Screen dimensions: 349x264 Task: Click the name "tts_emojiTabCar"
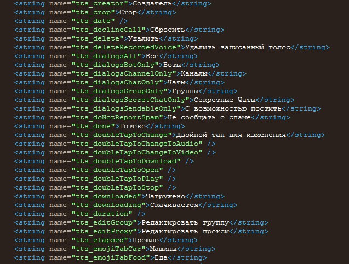click(108, 249)
